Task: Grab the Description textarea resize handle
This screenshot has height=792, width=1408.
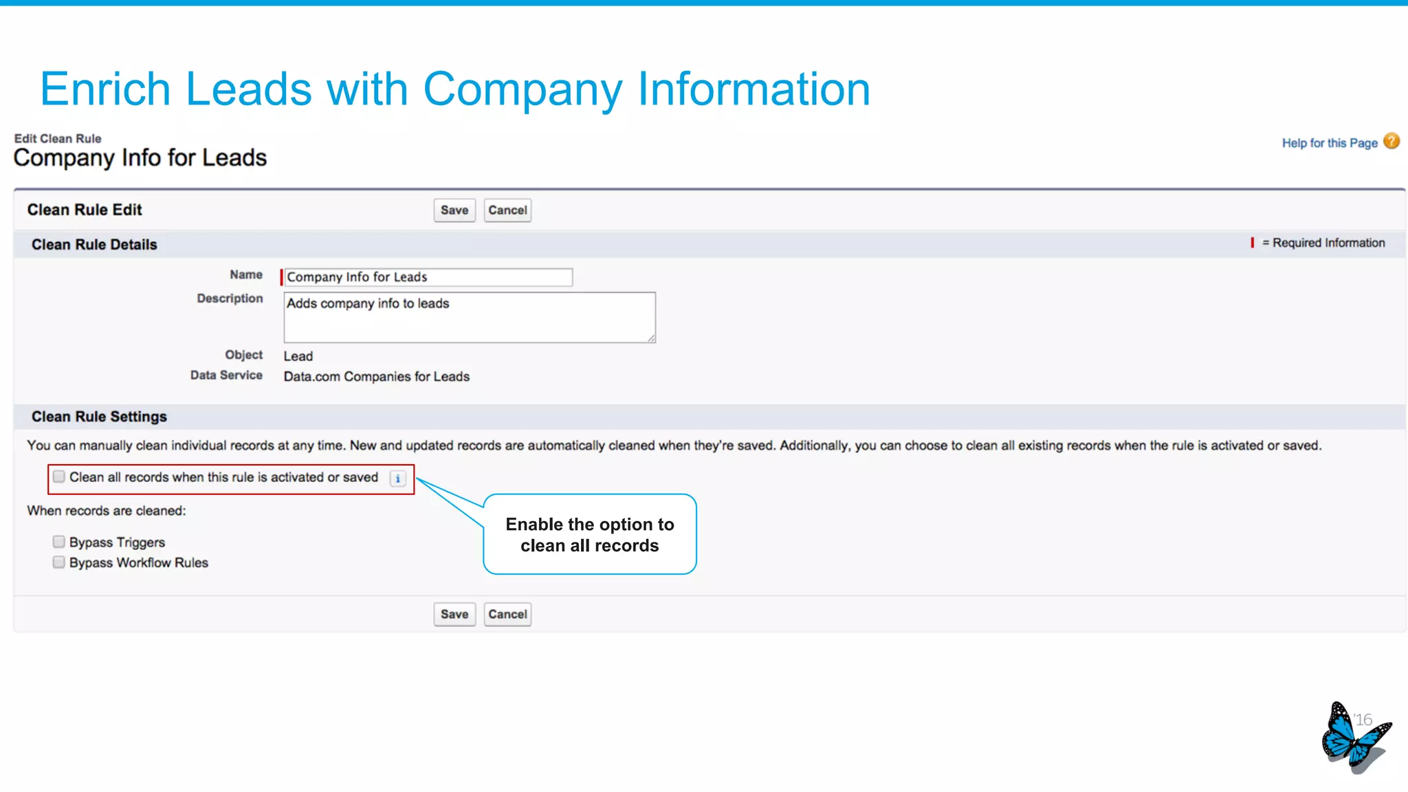Action: [x=651, y=338]
